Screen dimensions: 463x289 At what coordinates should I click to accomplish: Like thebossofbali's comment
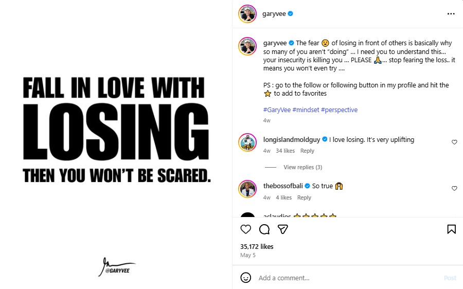(x=454, y=189)
